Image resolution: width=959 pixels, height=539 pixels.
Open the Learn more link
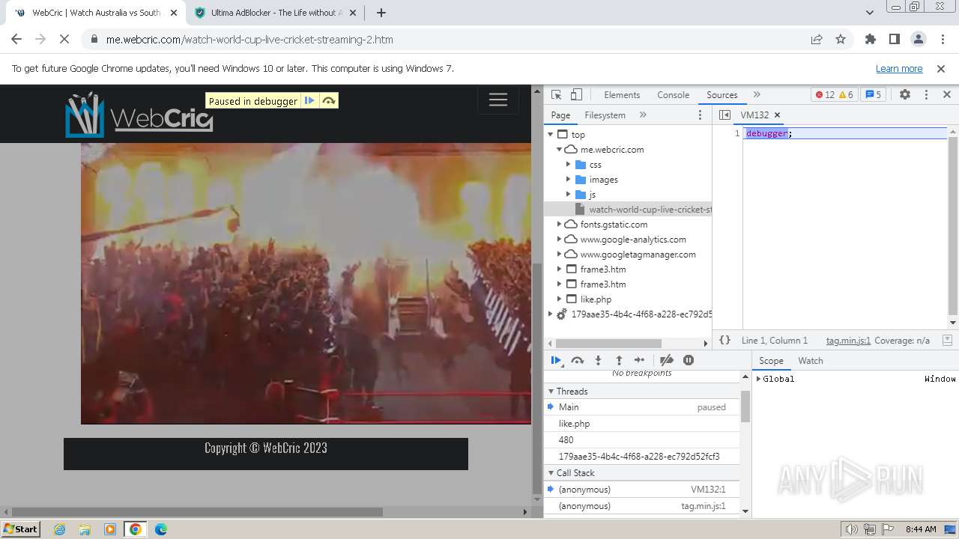tap(899, 69)
